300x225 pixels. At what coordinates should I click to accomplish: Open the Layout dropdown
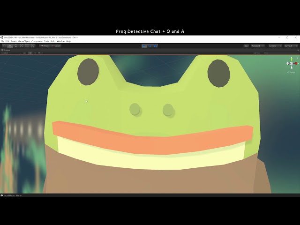(x=291, y=46)
